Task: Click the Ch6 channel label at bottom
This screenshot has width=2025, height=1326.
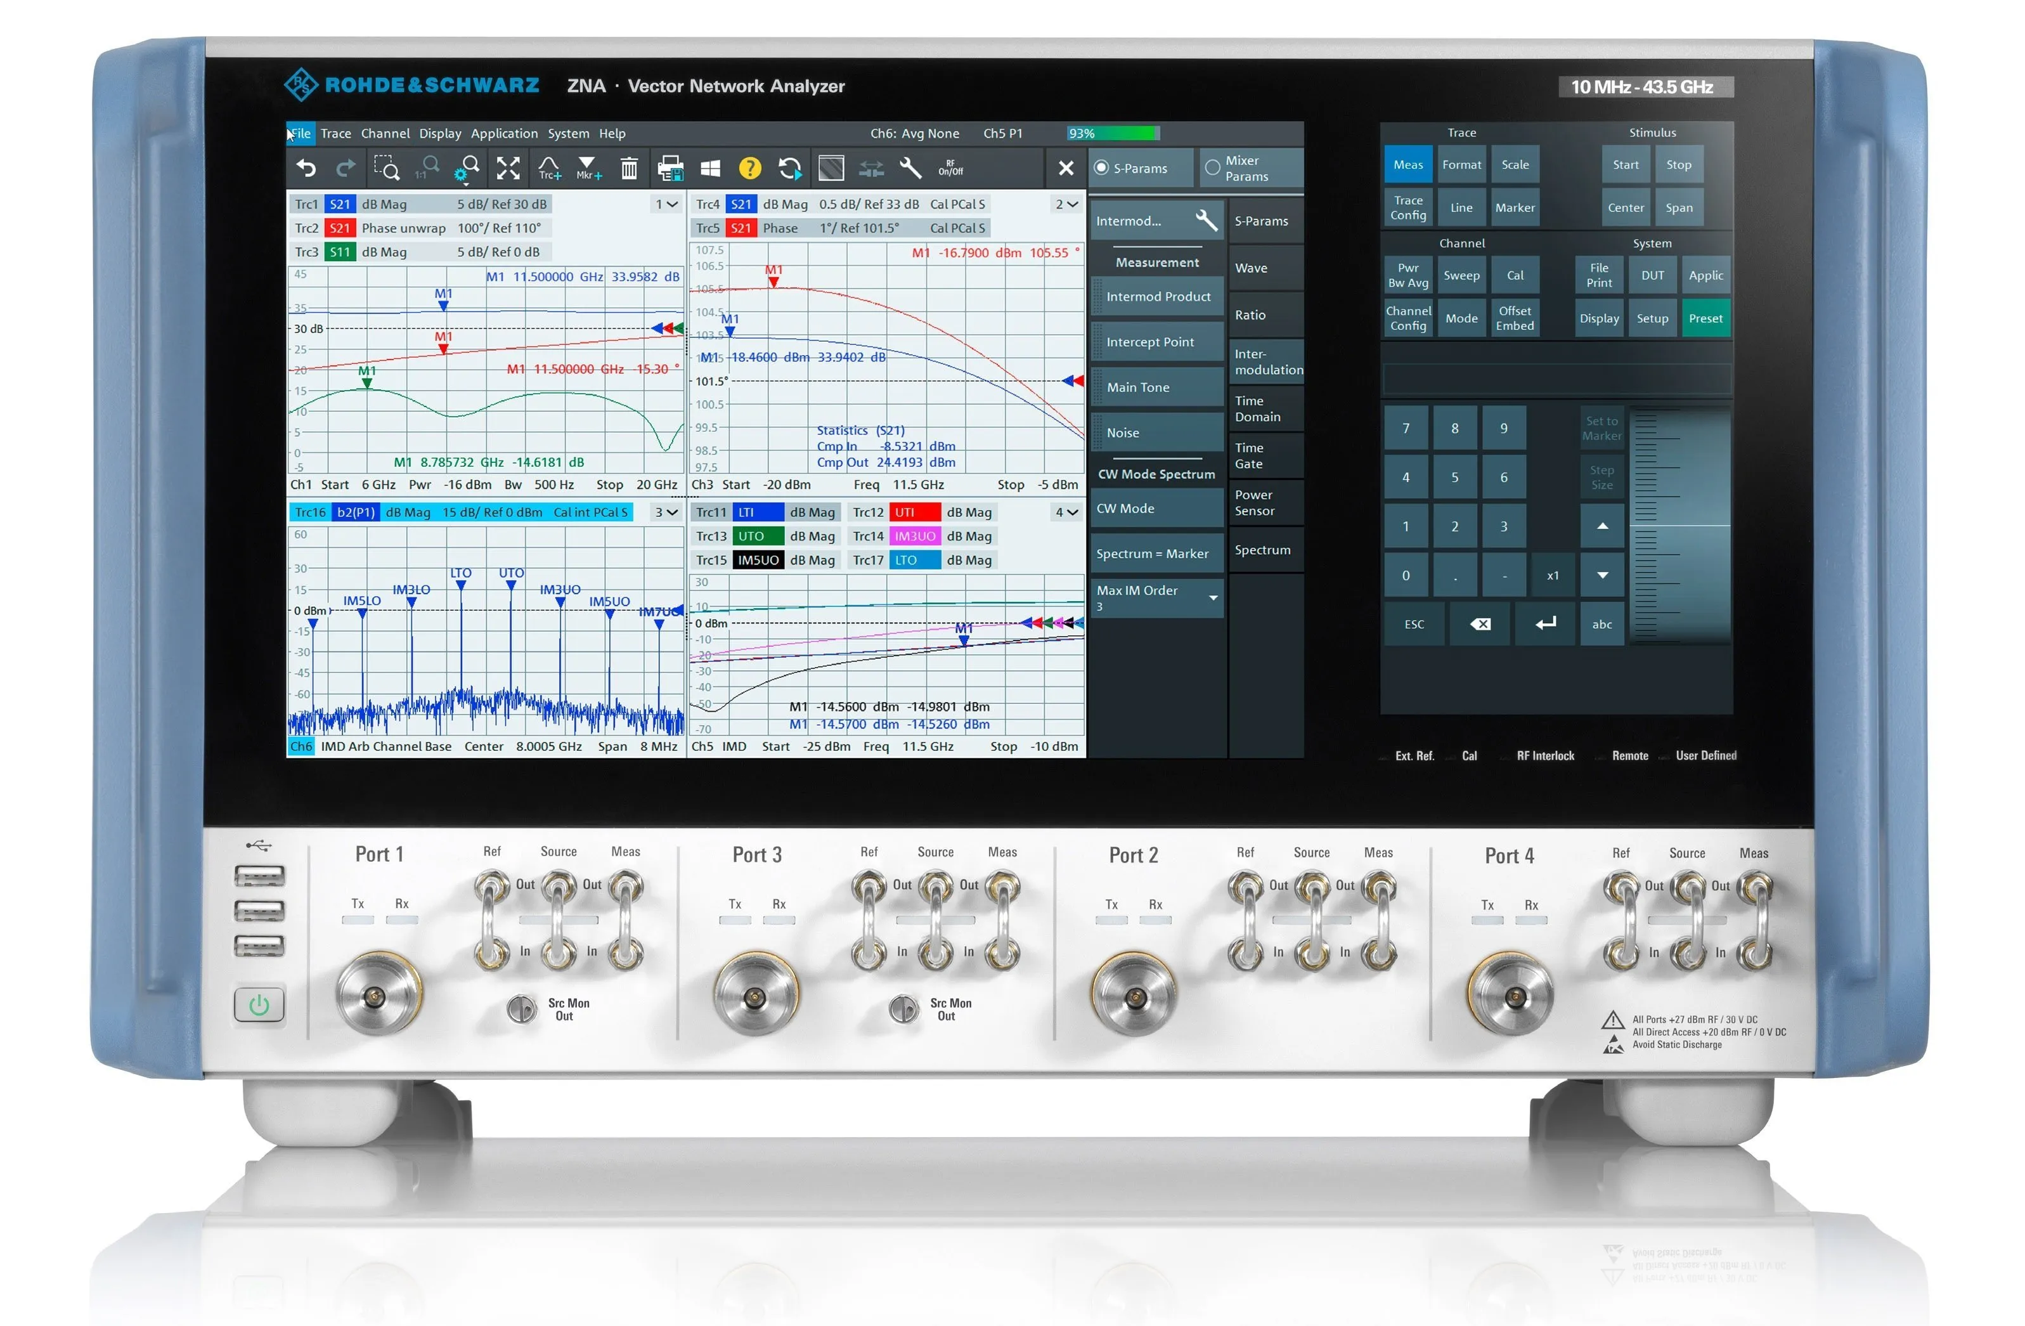Action: tap(301, 746)
